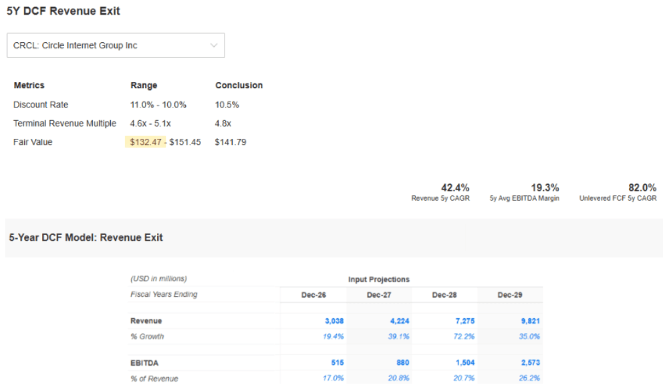This screenshot has height=391, width=663.
Task: Select the 4.8x terminal multiple conclusion
Action: pyautogui.click(x=223, y=123)
